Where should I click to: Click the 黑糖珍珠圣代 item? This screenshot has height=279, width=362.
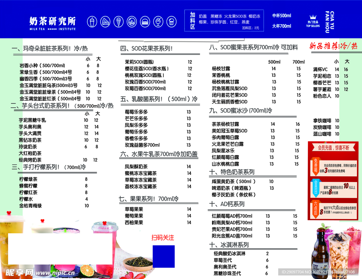pos(227,274)
